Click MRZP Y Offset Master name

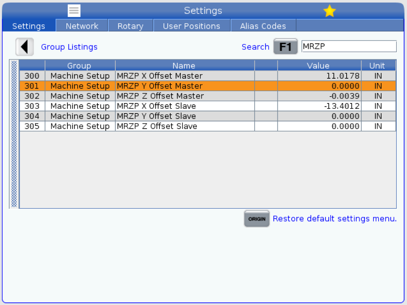point(160,86)
